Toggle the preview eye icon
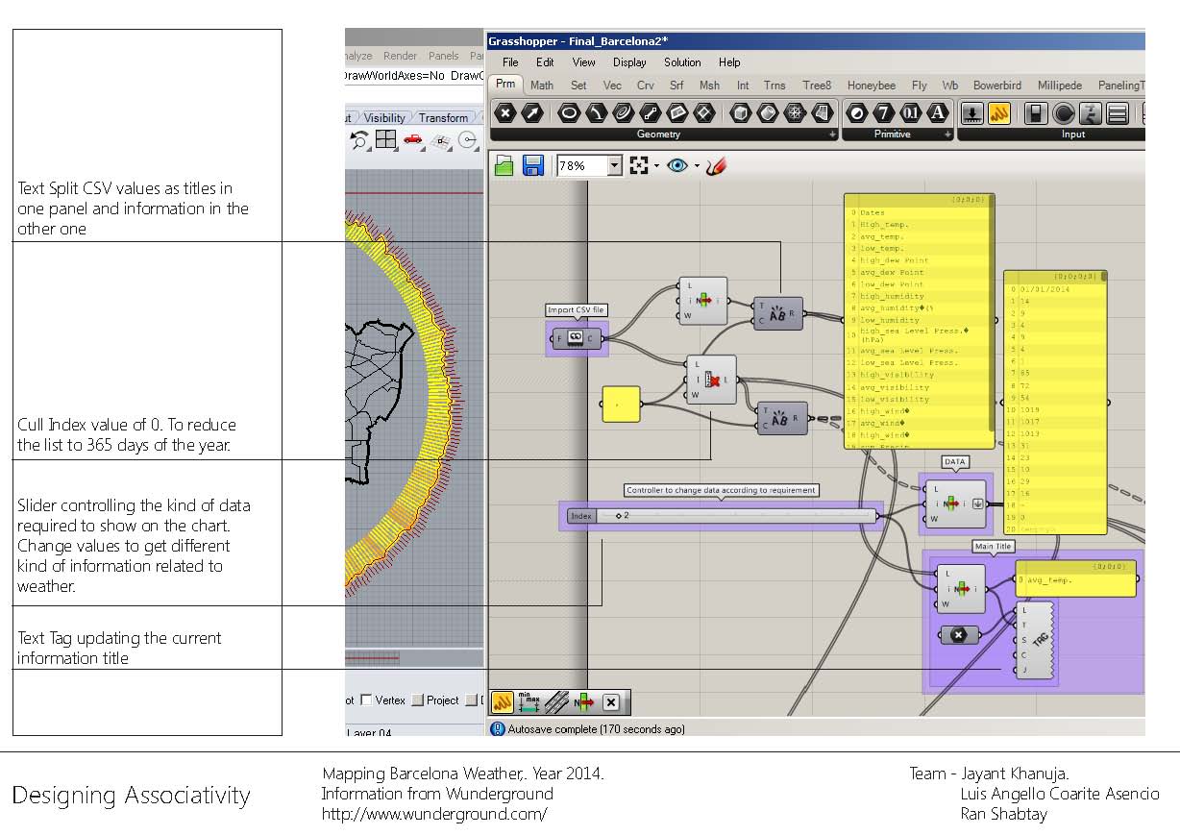This screenshot has height=835, width=1180. point(677,166)
